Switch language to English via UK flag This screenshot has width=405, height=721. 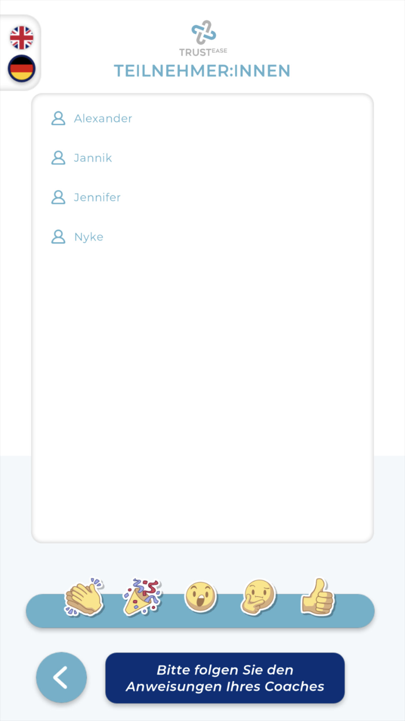click(x=21, y=38)
